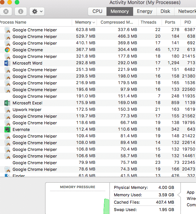Select the Memory tab

120,11
